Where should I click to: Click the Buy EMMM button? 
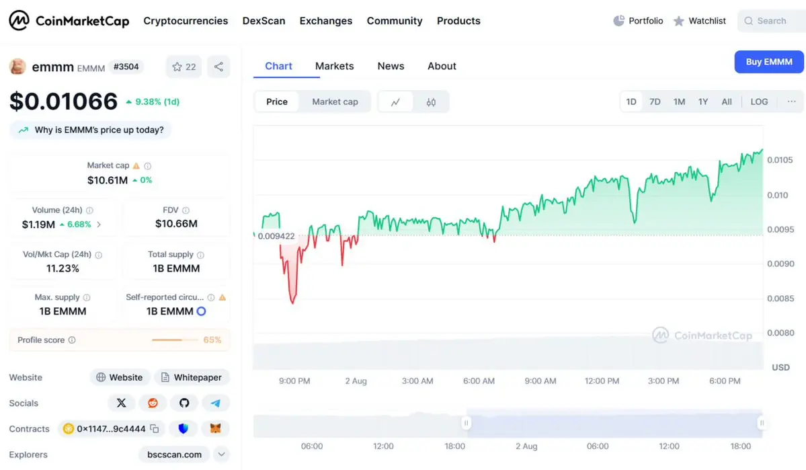(x=769, y=62)
